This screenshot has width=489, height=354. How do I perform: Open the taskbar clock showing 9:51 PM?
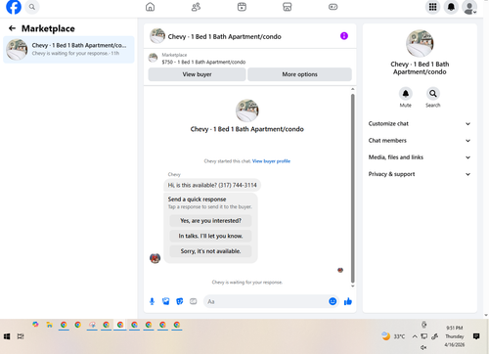(455, 336)
